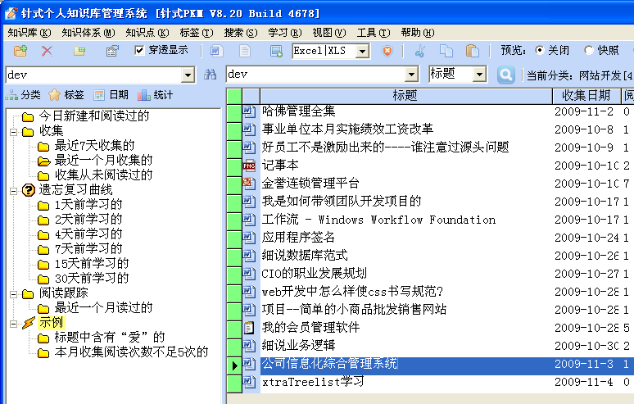Image resolution: width=634 pixels, height=404 pixels.
Task: Open the Excel|XLS export format dropdown
Action: [362, 51]
